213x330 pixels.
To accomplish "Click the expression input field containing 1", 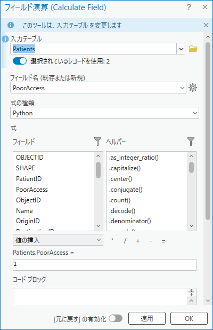I will tap(104, 265).
